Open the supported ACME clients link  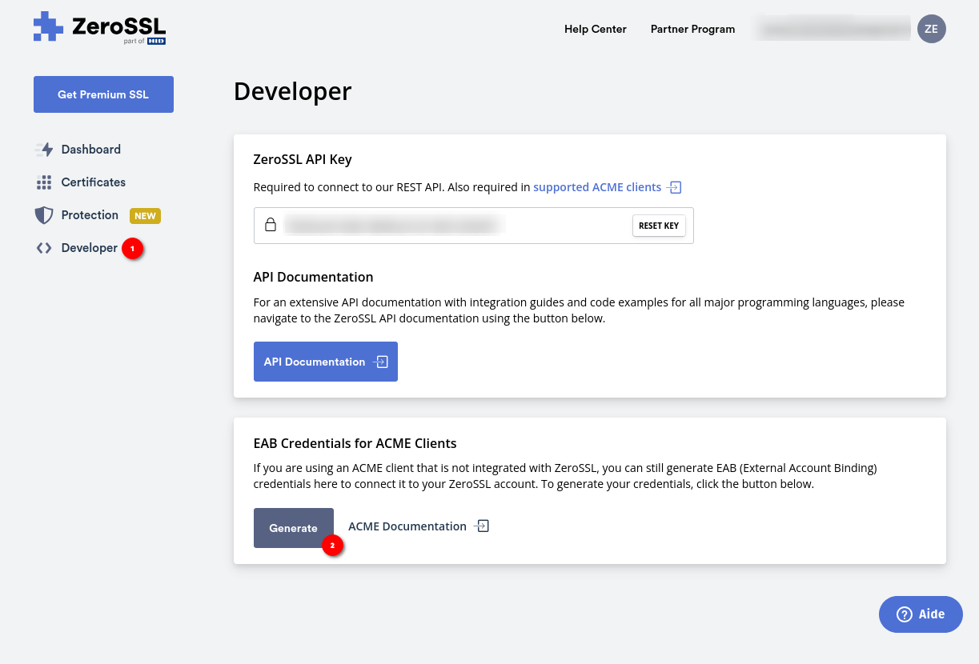[596, 186]
